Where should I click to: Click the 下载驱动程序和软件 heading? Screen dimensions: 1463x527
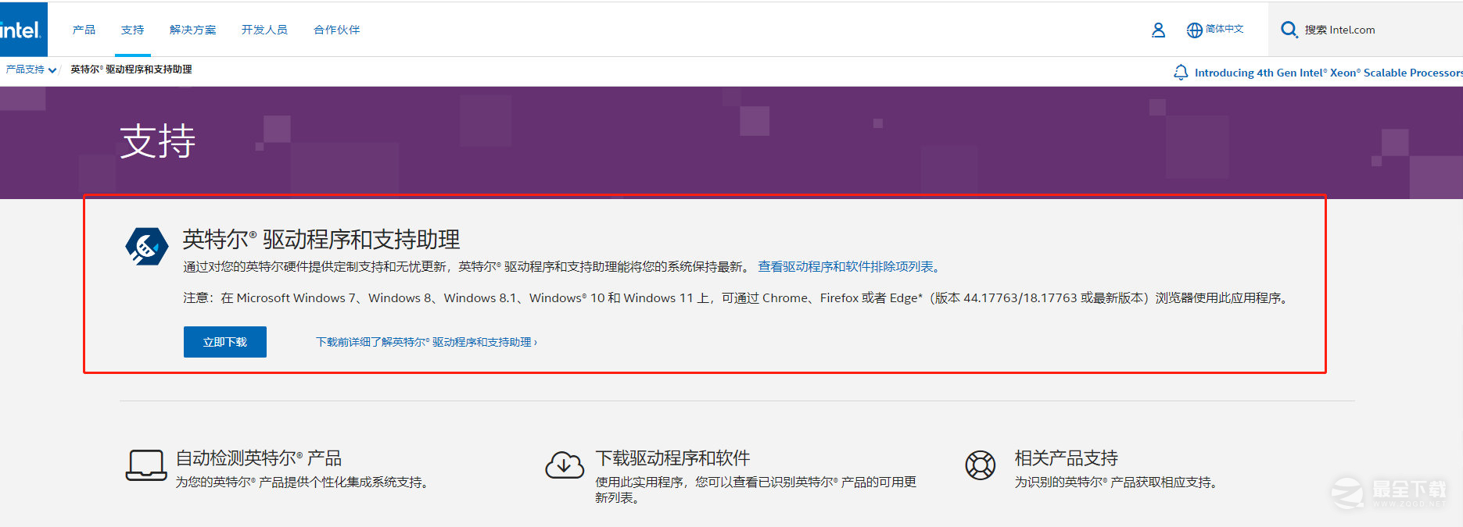(672, 458)
